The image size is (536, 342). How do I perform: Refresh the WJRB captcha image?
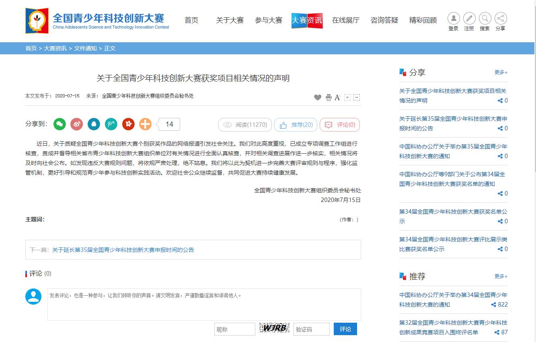coord(275,328)
